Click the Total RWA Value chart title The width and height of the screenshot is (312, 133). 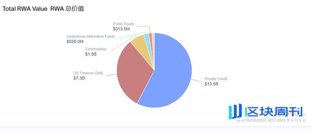click(43, 9)
